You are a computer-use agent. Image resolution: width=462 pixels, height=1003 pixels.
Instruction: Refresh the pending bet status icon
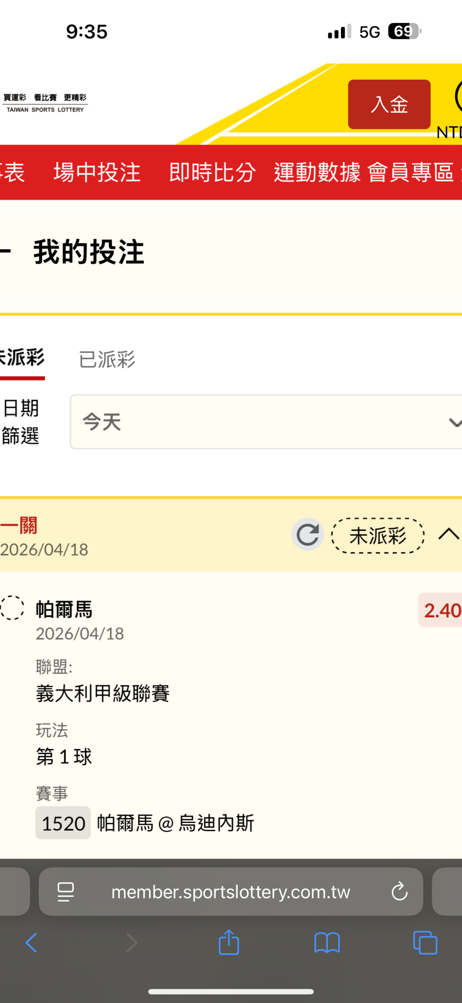(x=308, y=534)
